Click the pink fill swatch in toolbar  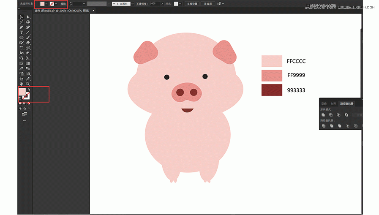(22, 92)
